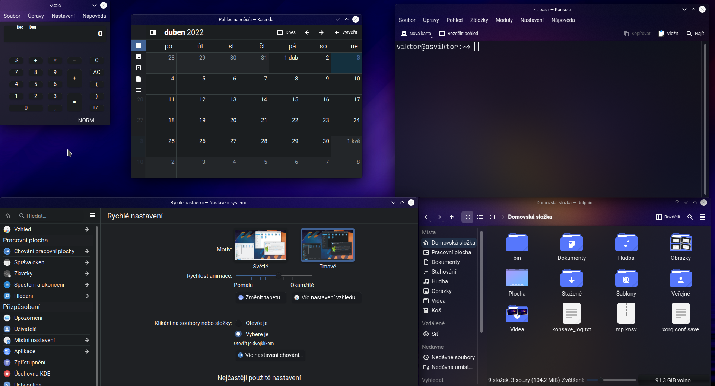The height and width of the screenshot is (386, 715).
Task: Open Dolphin hamburger menu
Action: click(703, 217)
